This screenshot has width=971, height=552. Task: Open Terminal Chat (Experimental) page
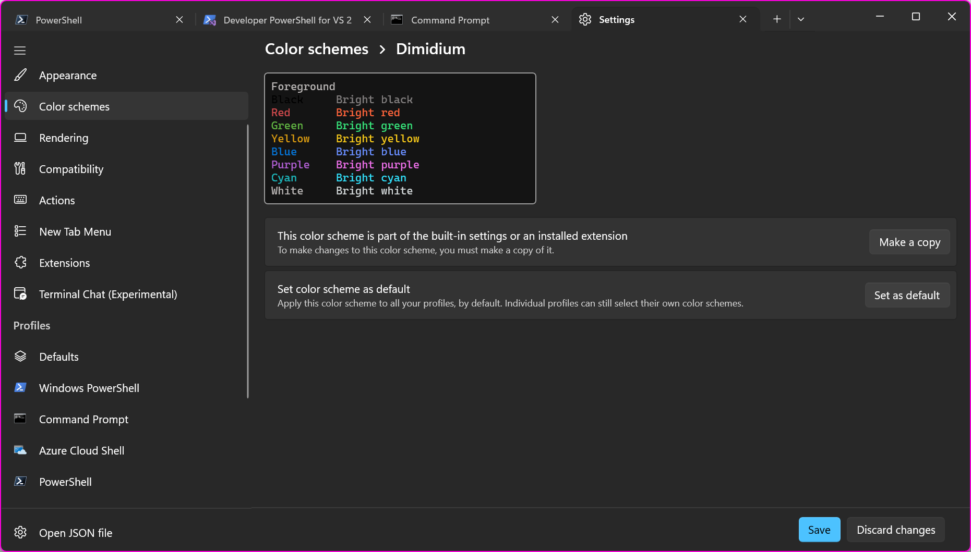pyautogui.click(x=126, y=294)
